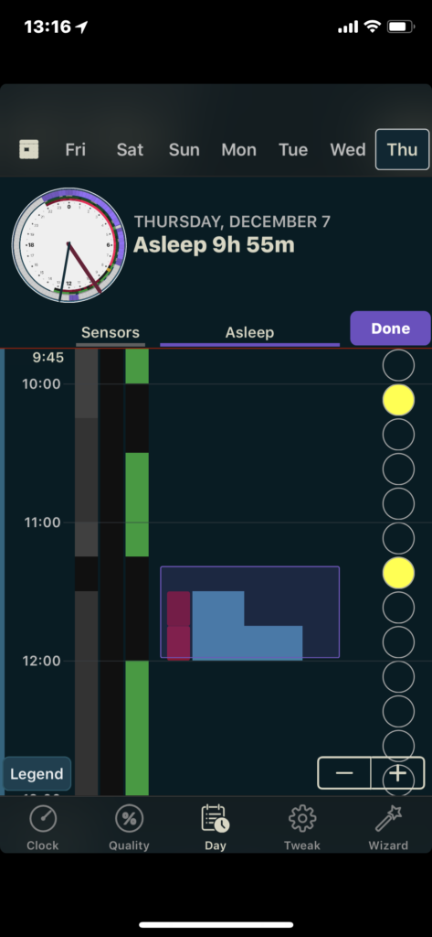432x937 pixels.
Task: Zoom in with the plus button
Action: point(397,772)
